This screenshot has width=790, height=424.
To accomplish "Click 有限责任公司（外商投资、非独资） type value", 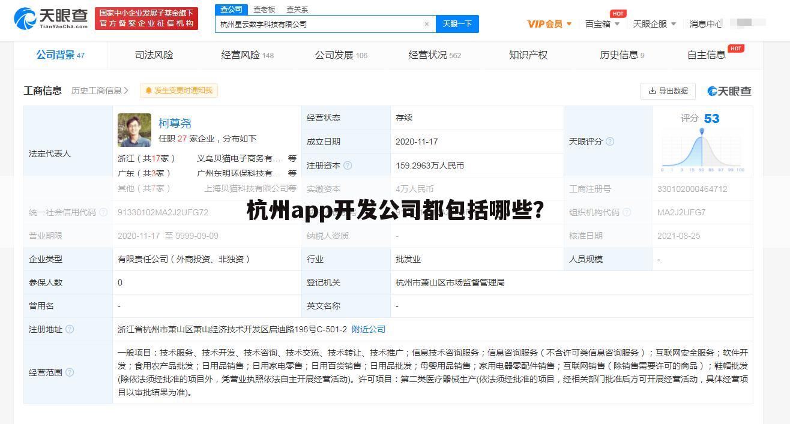I will [x=184, y=259].
